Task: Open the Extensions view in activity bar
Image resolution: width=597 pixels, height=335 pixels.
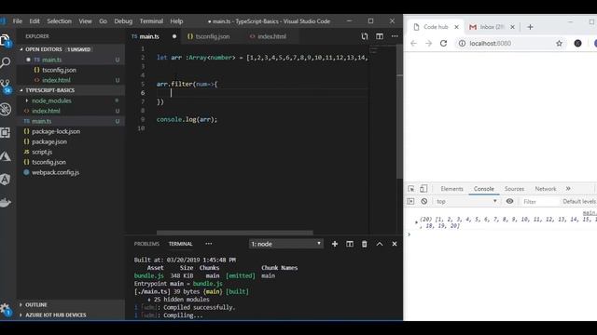Action: (x=6, y=132)
